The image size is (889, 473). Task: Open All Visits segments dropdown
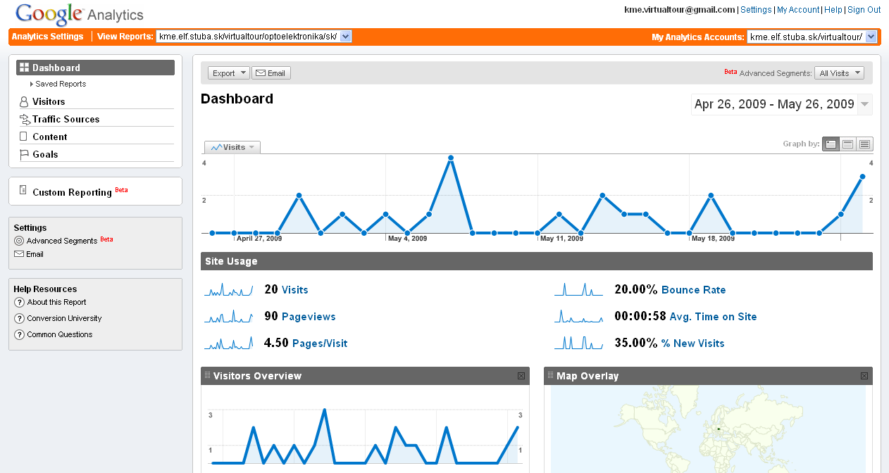tap(839, 73)
